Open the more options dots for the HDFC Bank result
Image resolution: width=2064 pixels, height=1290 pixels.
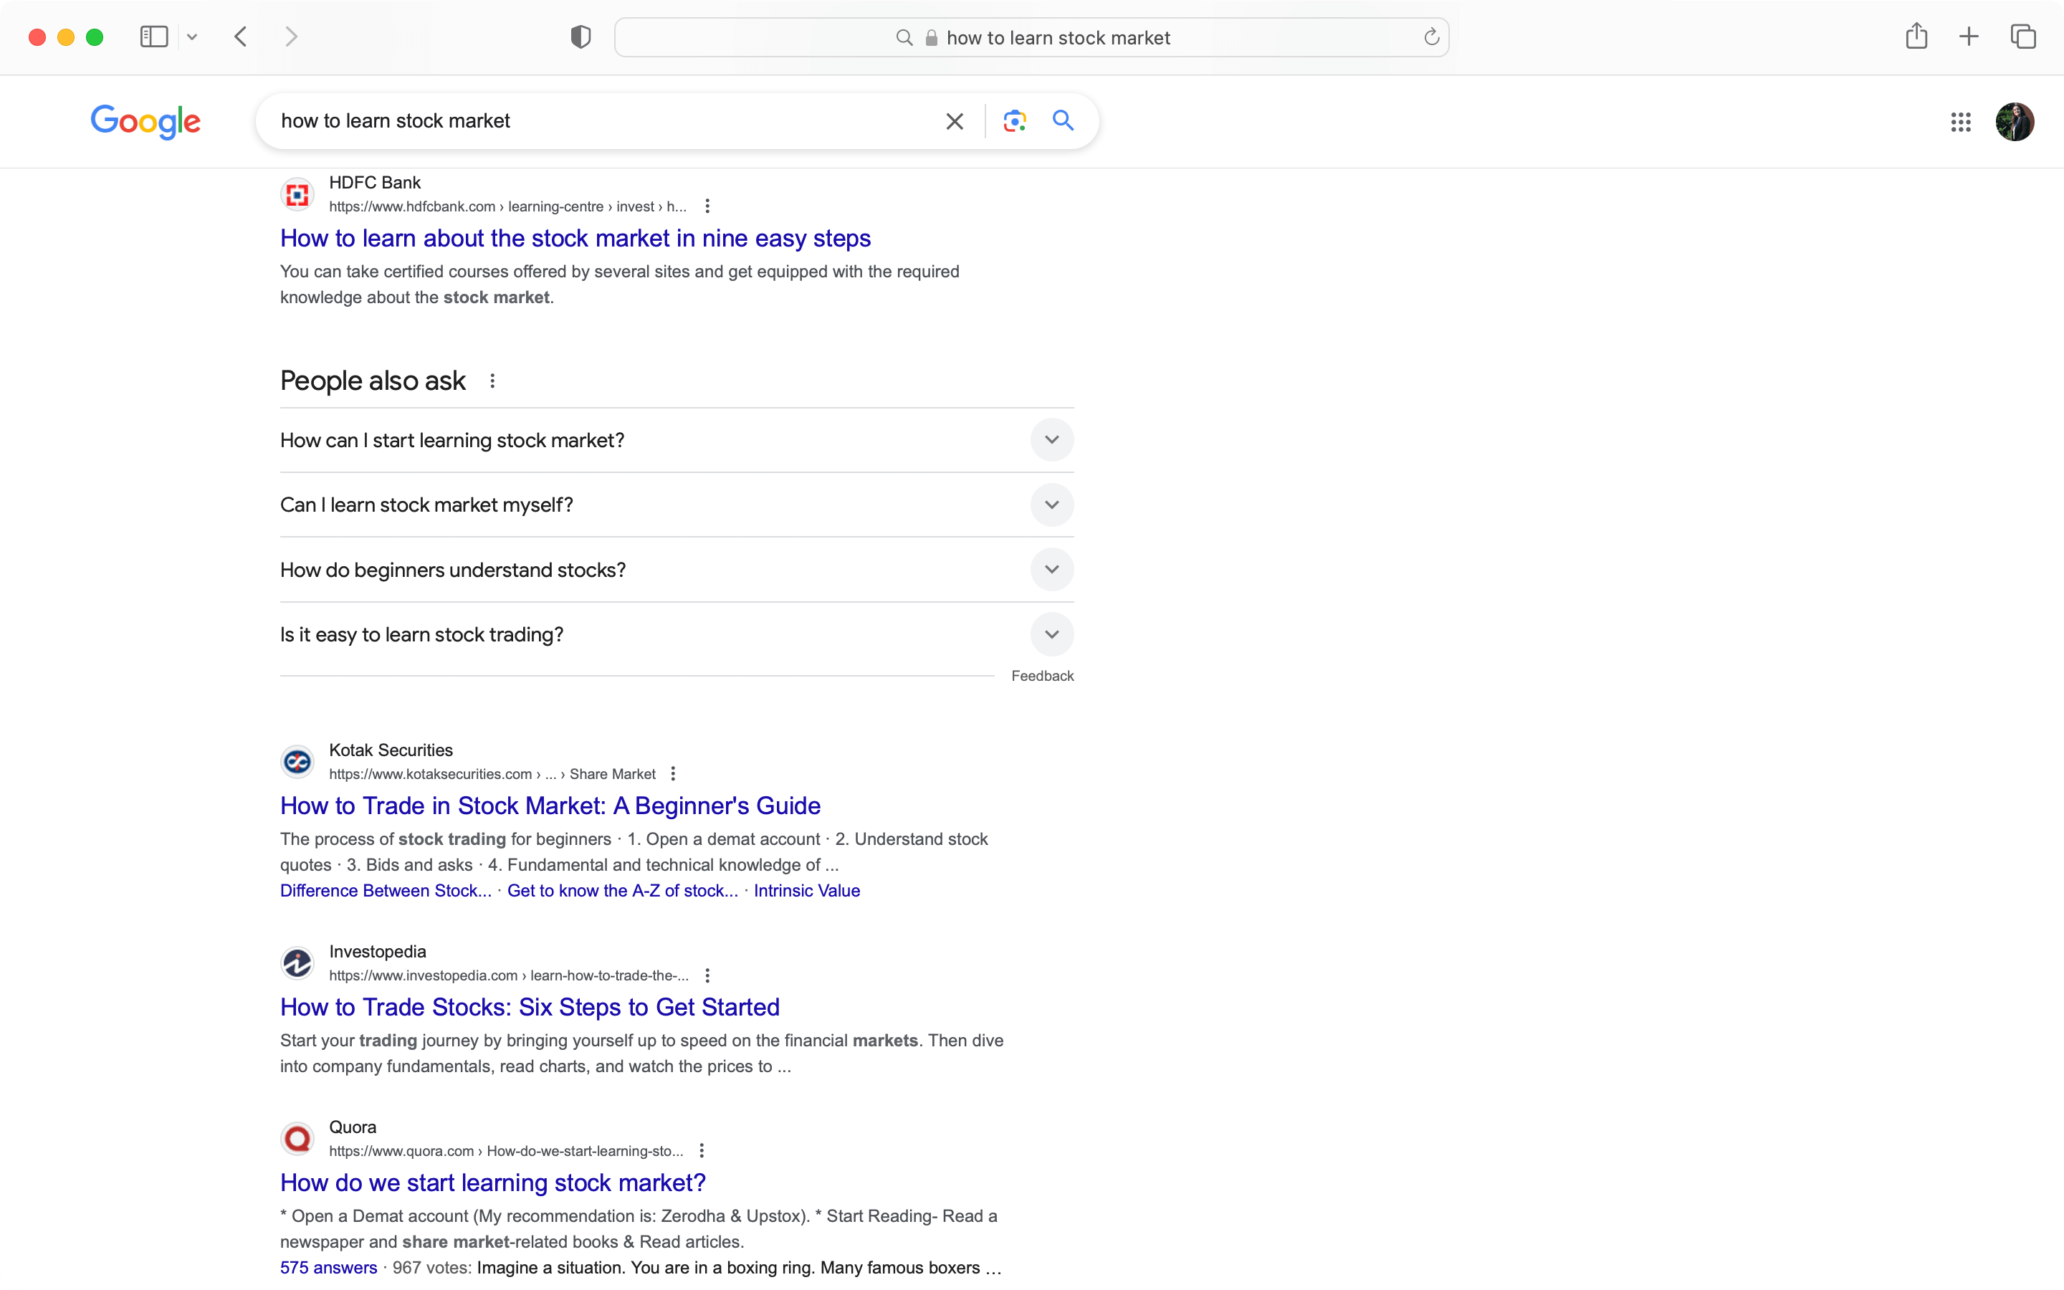click(x=707, y=206)
